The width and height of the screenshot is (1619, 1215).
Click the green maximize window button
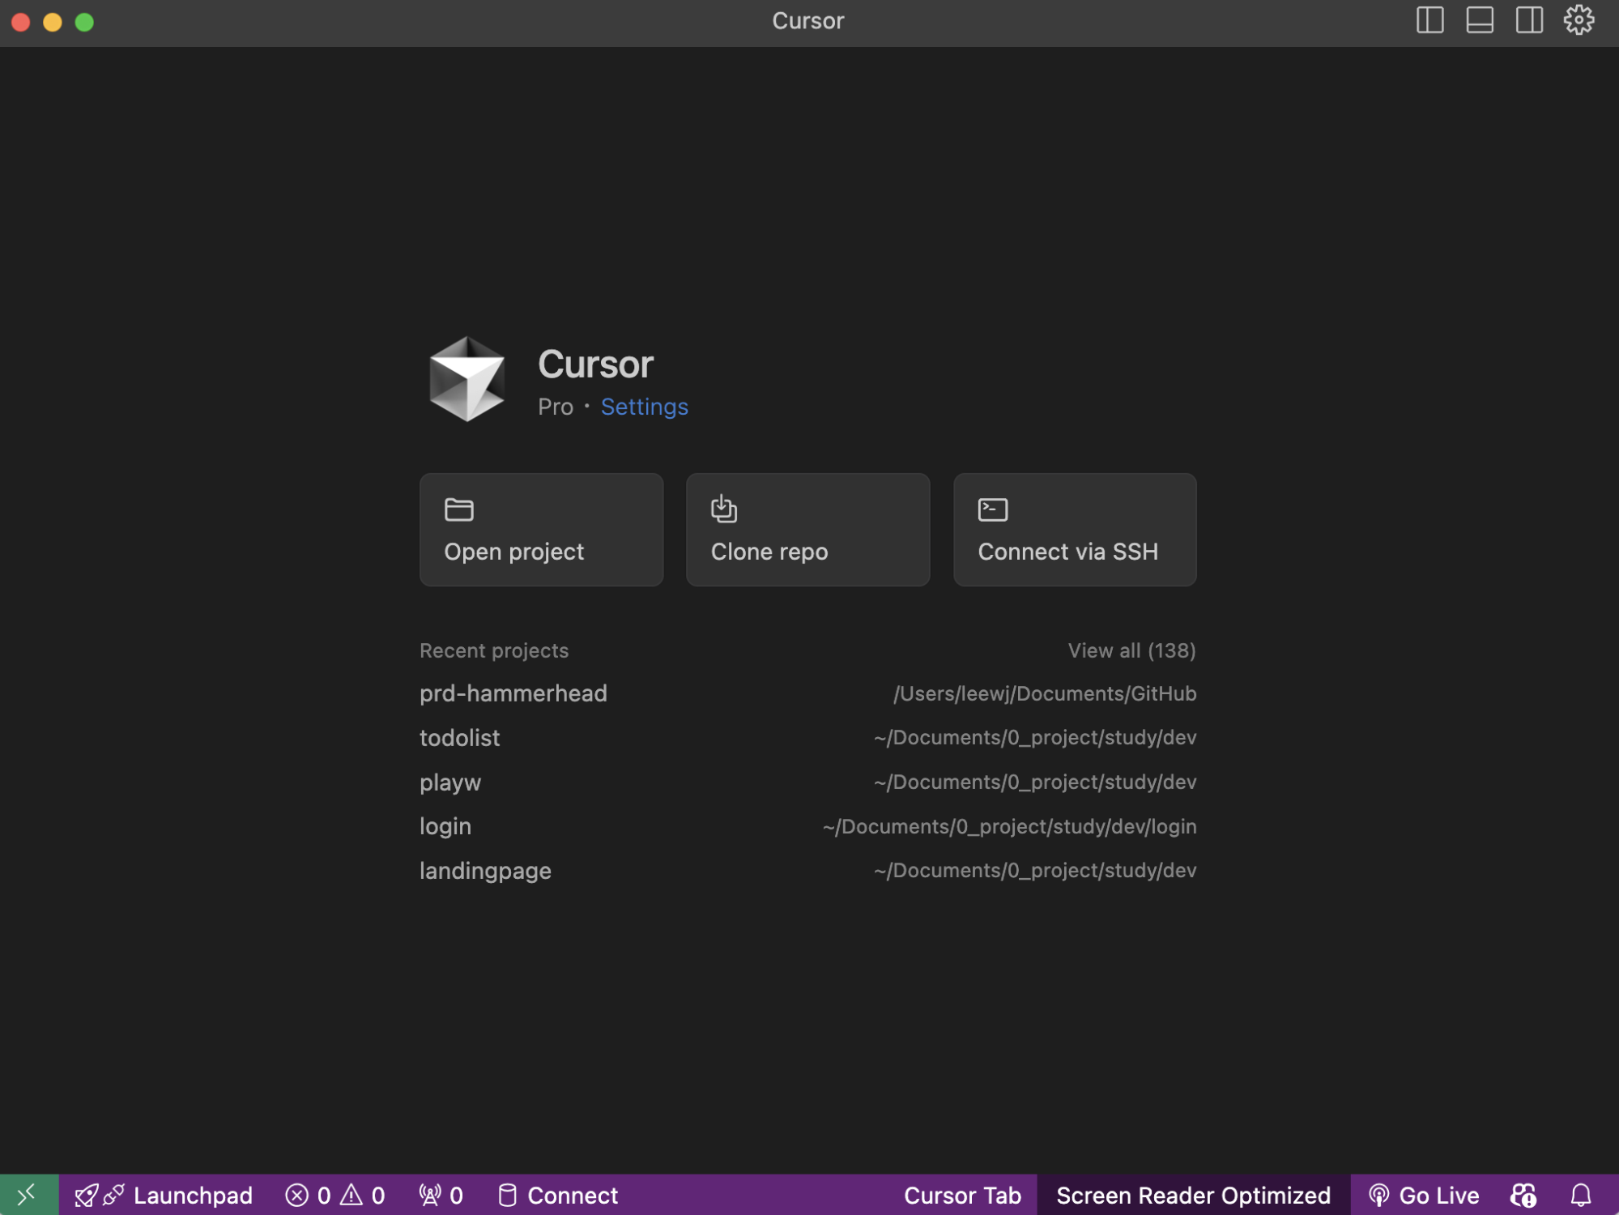[84, 22]
